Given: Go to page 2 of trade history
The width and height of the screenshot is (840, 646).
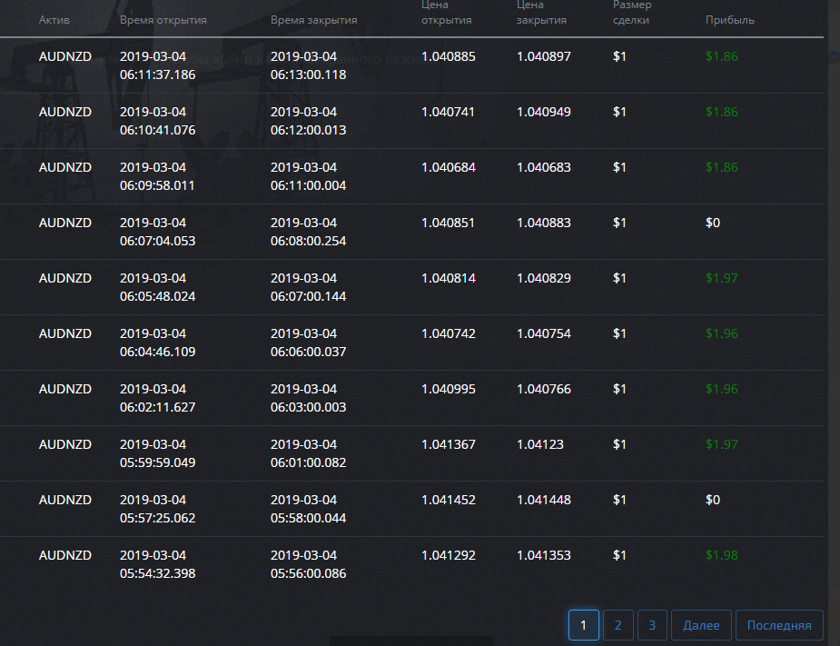Looking at the screenshot, I should pos(618,625).
